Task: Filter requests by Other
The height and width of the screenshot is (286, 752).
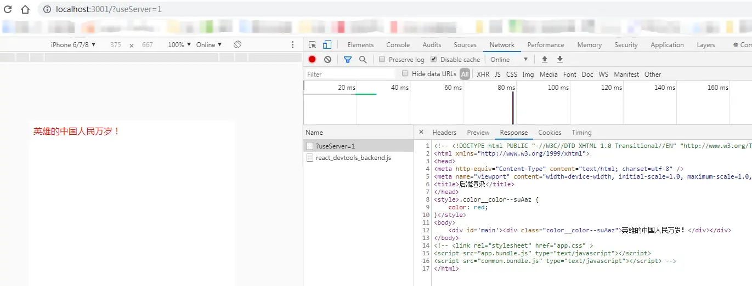Action: tap(653, 74)
